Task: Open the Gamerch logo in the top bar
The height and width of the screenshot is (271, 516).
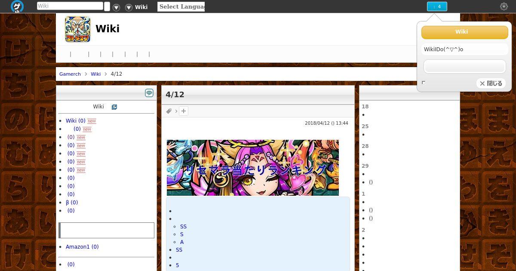Action: click(17, 6)
